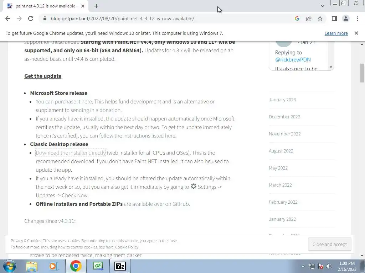
Task: Open Chrome three-dot menu
Action: coord(357,18)
